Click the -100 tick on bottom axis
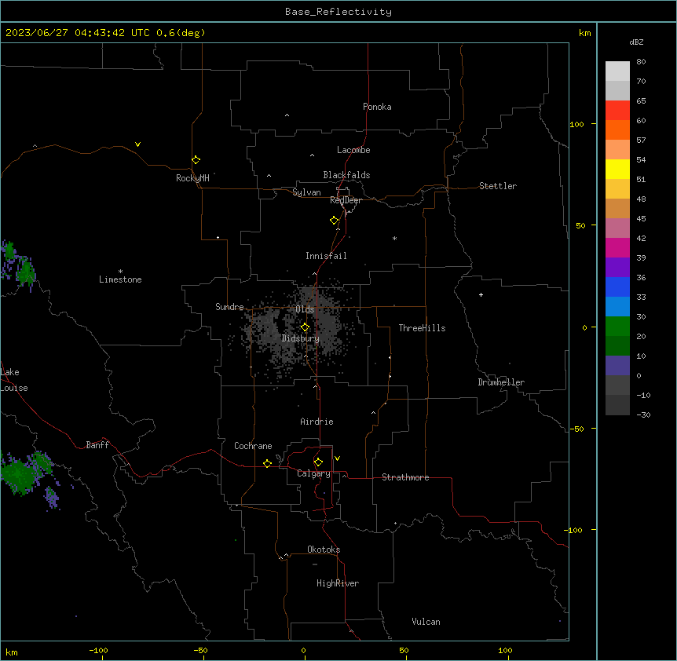This screenshot has width=677, height=661. [x=98, y=650]
